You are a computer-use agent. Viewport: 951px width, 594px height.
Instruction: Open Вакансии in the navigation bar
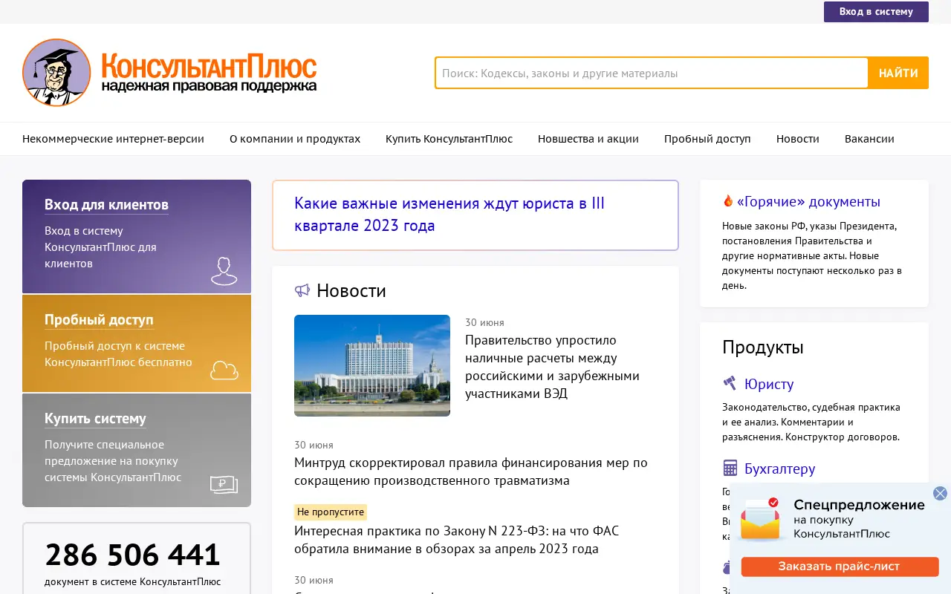point(869,139)
